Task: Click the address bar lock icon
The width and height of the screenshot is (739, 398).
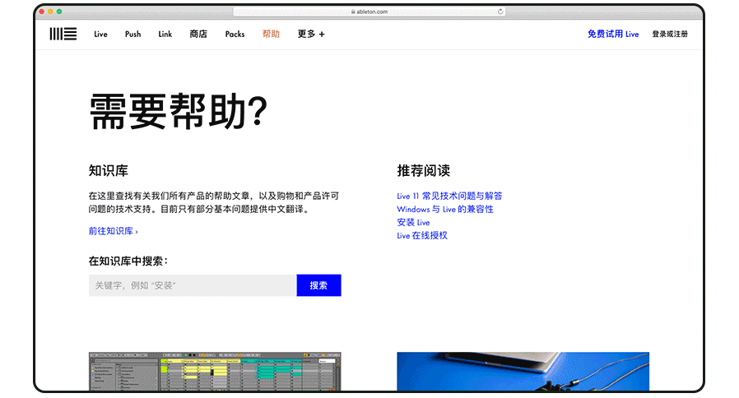Action: tap(353, 12)
